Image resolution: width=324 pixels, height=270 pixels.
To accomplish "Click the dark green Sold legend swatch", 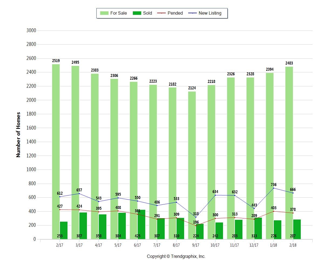I will (x=137, y=13).
